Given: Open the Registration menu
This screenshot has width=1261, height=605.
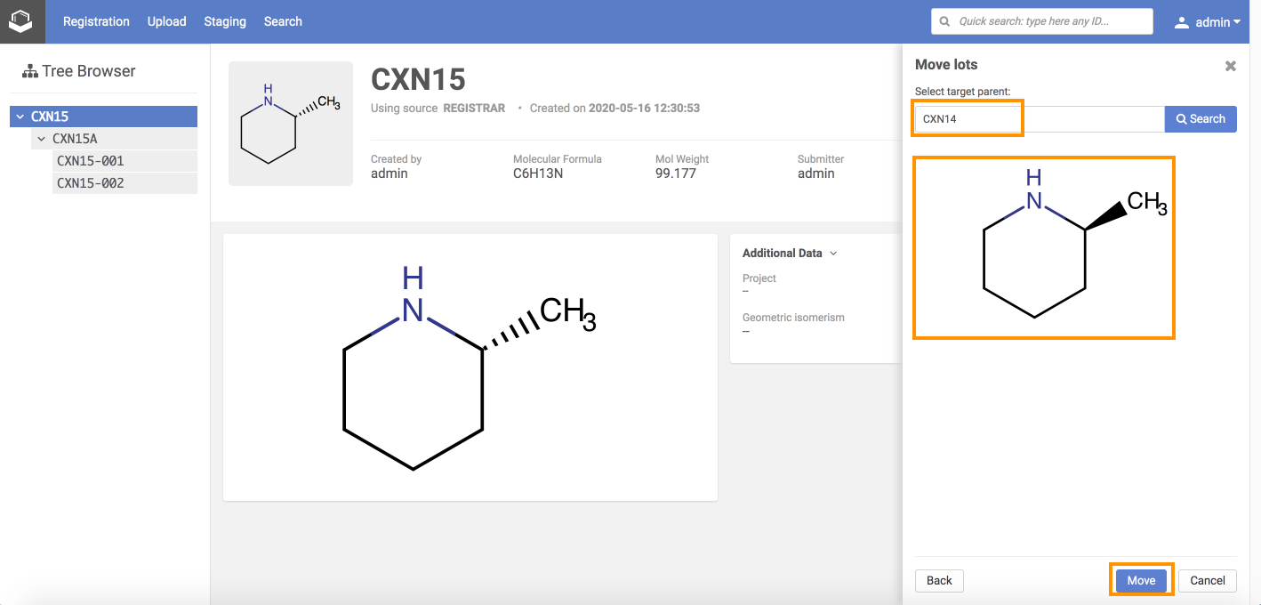Looking at the screenshot, I should [96, 21].
